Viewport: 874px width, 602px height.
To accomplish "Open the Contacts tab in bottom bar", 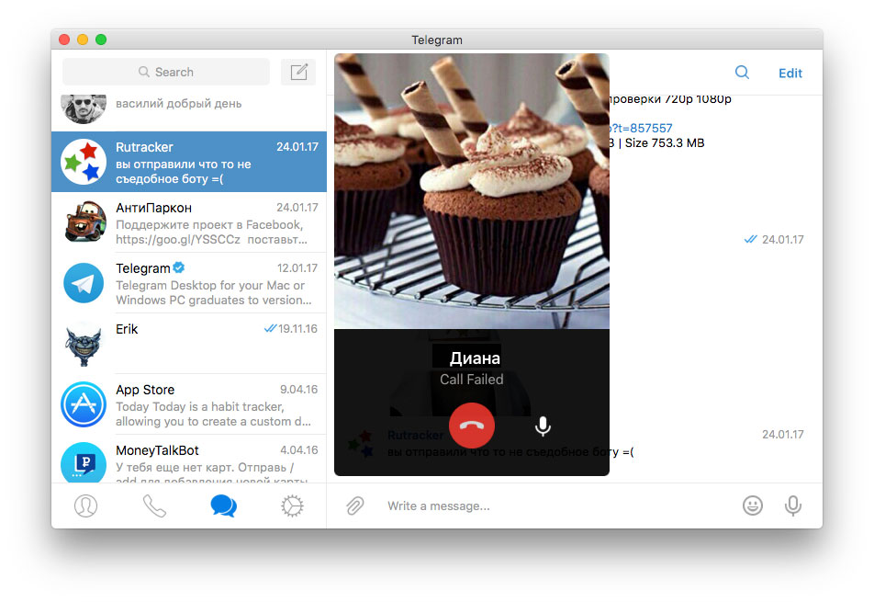I will point(86,505).
